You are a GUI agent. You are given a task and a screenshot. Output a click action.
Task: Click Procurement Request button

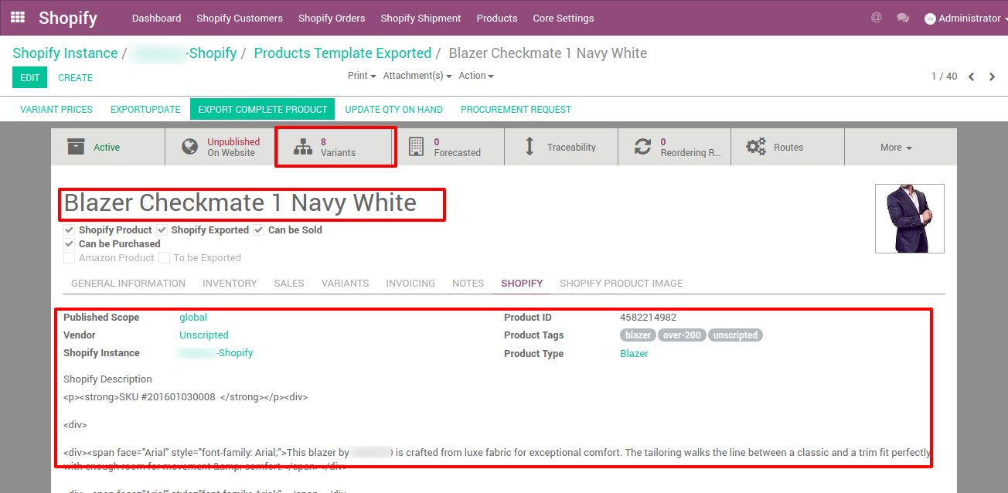click(516, 110)
